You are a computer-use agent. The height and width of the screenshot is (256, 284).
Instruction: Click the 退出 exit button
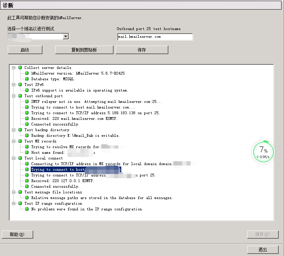(262, 250)
